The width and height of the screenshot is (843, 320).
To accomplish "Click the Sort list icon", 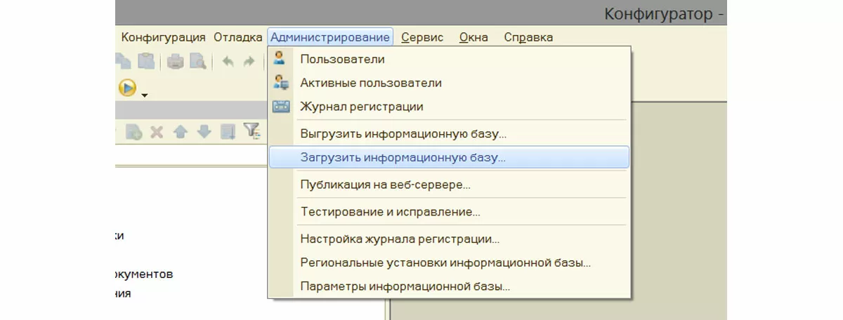I will coord(228,131).
